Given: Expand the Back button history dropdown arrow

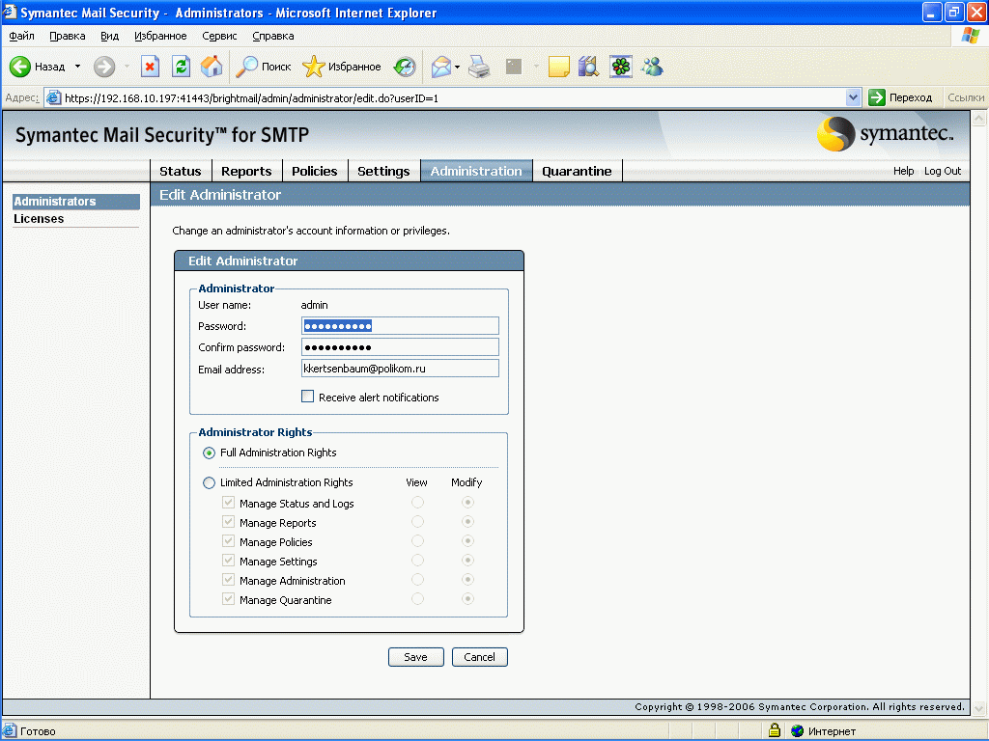Looking at the screenshot, I should pyautogui.click(x=77, y=67).
